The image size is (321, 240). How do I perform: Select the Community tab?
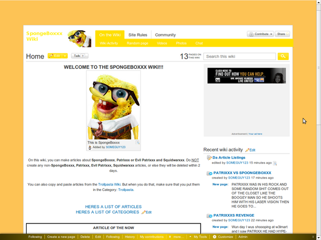(165, 35)
